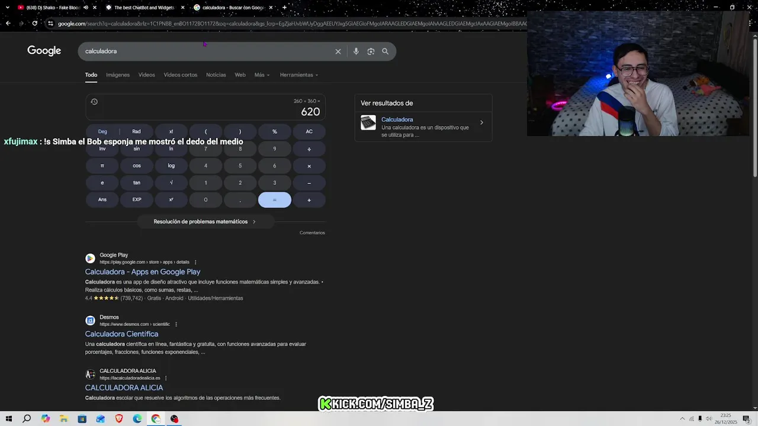Select the Noticias search tab

coord(216,75)
